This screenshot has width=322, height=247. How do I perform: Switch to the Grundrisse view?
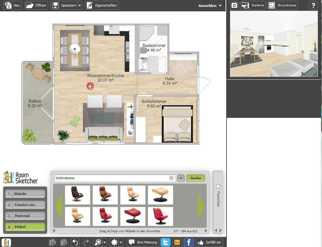point(282,5)
